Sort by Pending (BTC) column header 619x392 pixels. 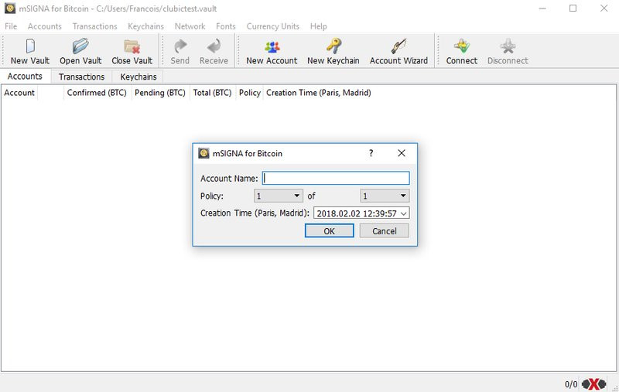pos(160,93)
